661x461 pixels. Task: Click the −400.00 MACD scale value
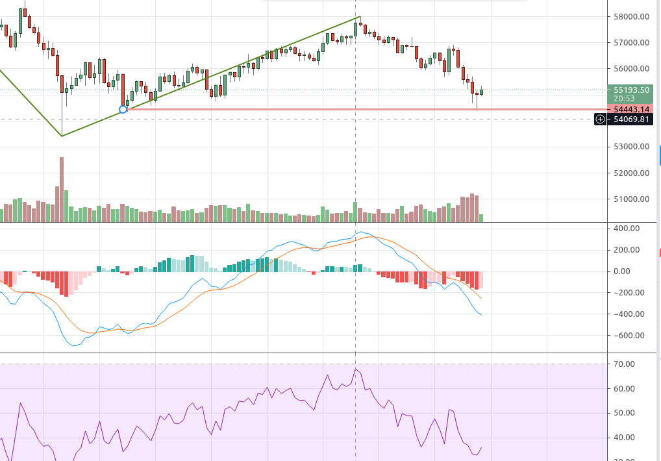[629, 314]
